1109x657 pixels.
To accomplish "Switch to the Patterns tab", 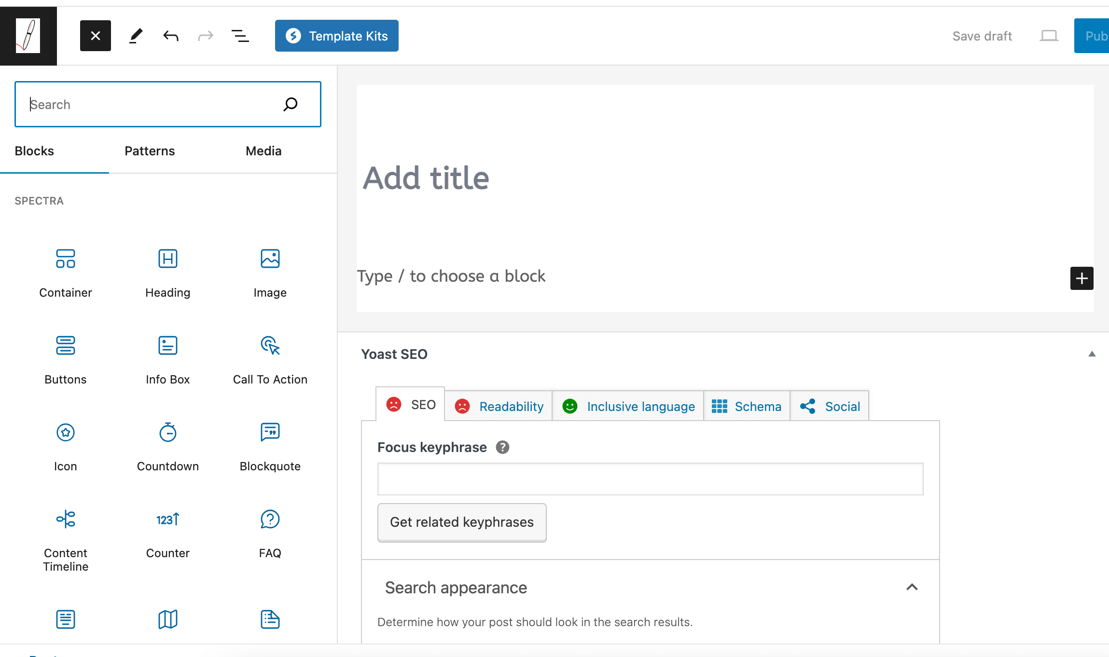I will pos(150,151).
